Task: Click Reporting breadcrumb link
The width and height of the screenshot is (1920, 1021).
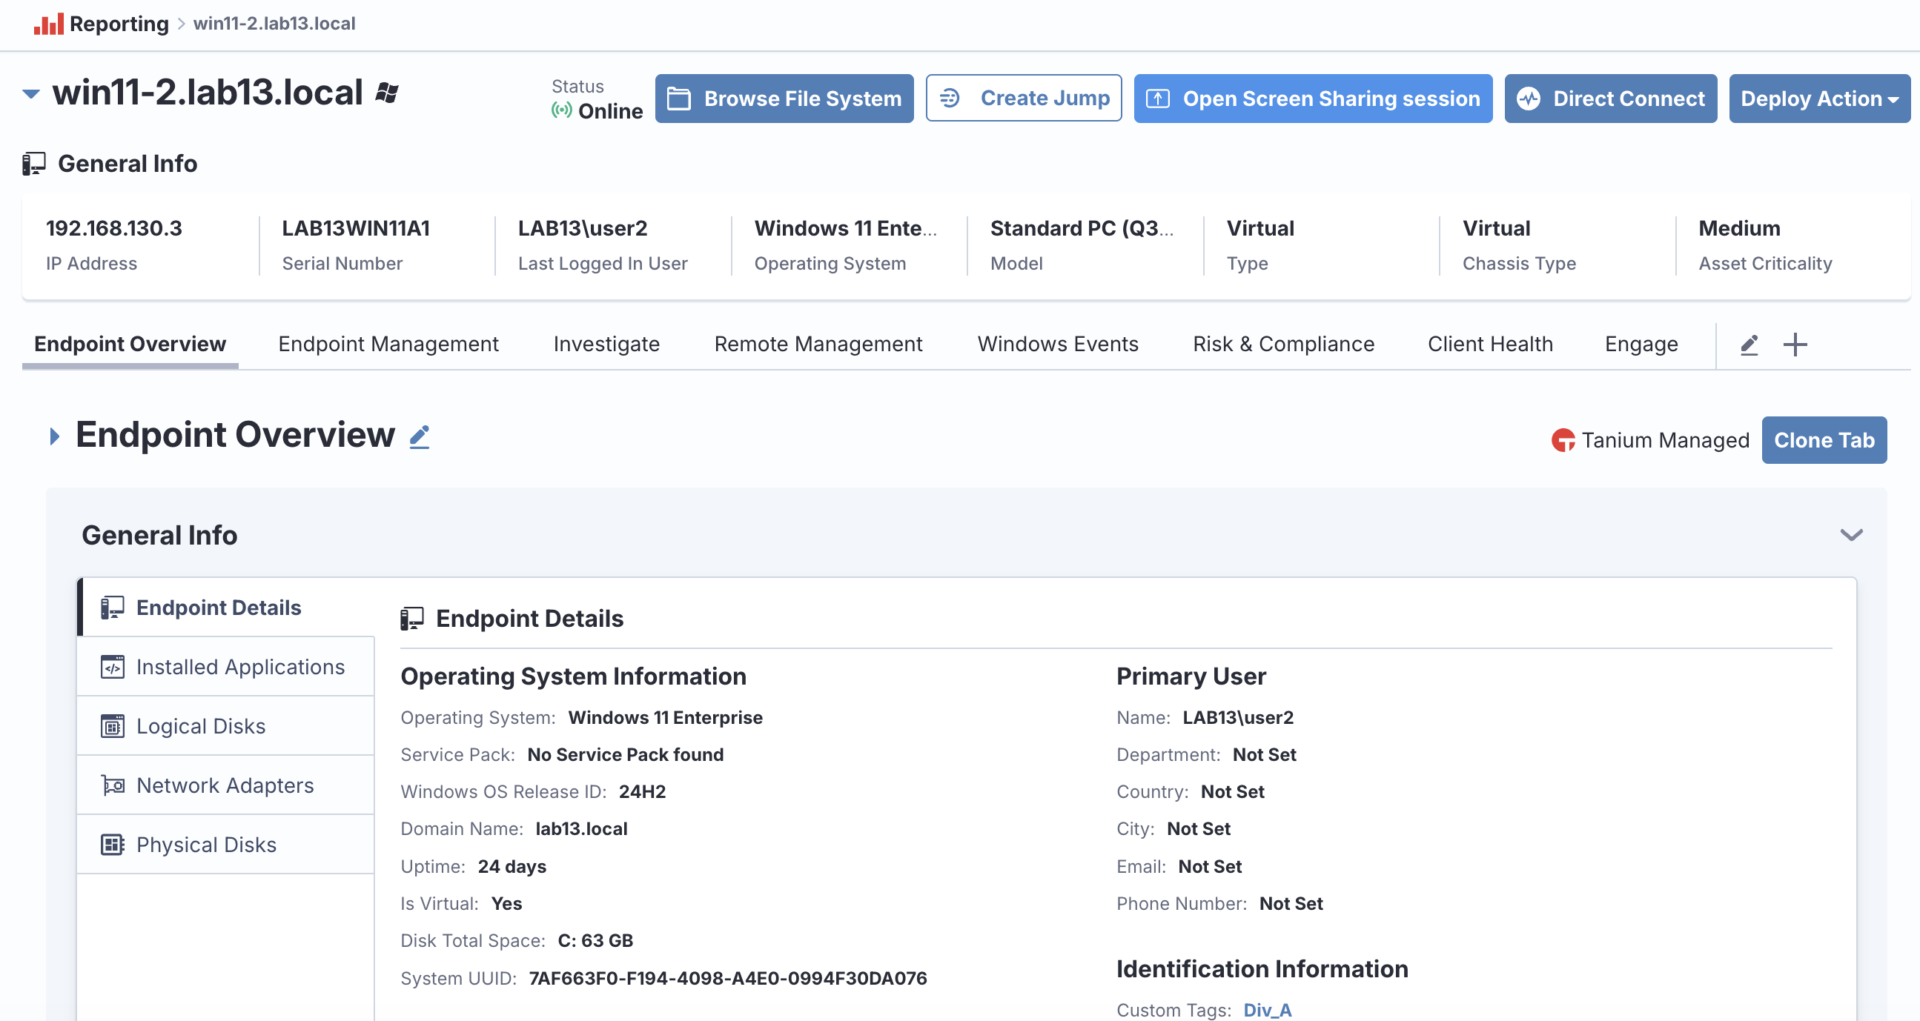Action: pos(119,24)
